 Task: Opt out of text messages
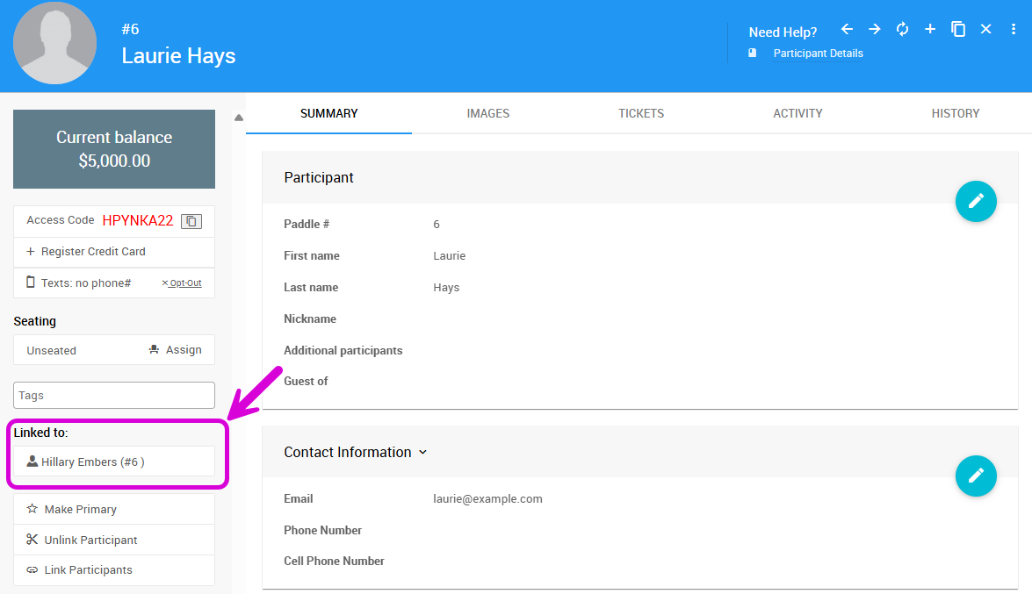coord(182,283)
